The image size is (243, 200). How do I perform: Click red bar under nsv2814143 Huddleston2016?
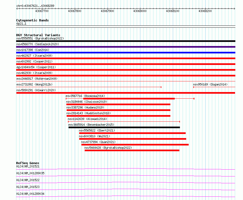(x=118, y=116)
